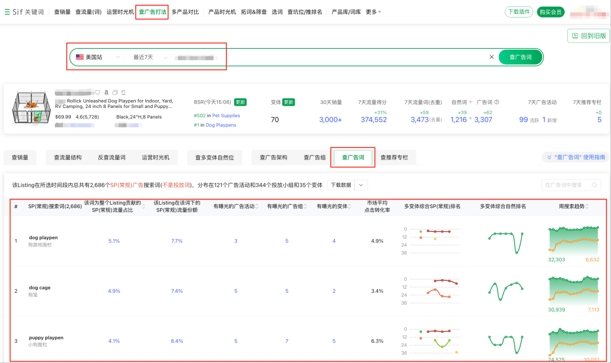Click the Sif 关键词 logo
611x363 pixels.
click(x=24, y=12)
